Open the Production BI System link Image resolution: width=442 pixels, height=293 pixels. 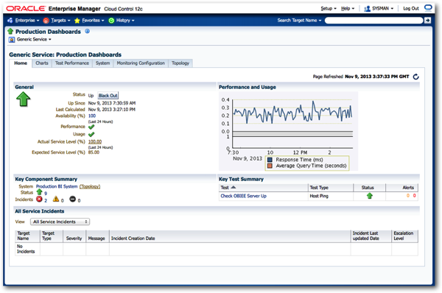[x=57, y=186]
